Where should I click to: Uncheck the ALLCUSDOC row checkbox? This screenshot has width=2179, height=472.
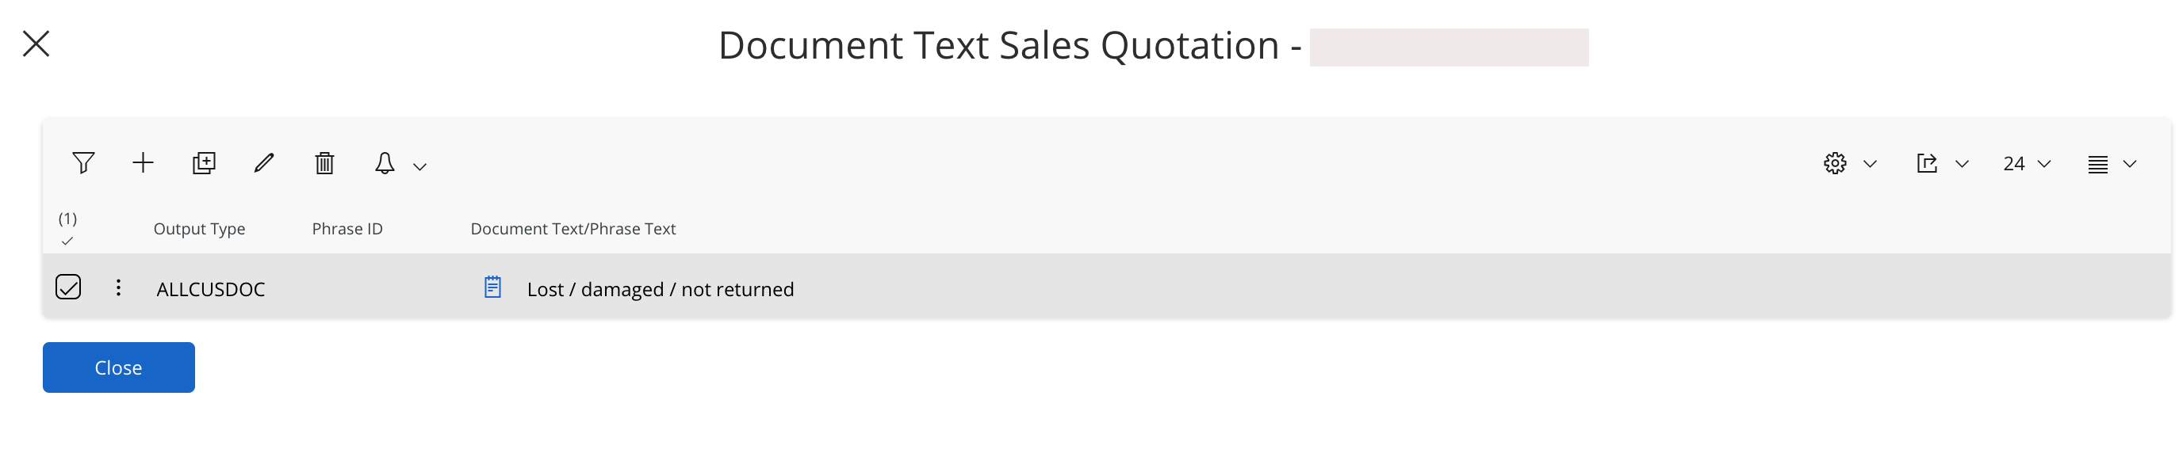(x=68, y=288)
